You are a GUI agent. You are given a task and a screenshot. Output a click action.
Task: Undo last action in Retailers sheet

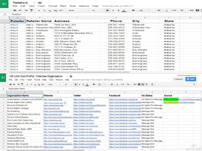20,10
